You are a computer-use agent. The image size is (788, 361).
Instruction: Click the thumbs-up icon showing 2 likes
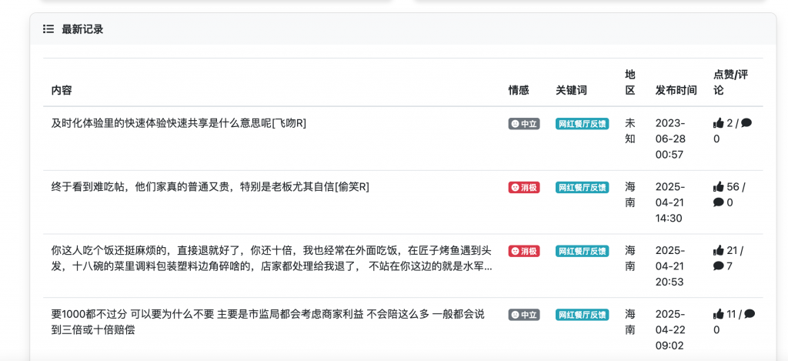pos(719,122)
